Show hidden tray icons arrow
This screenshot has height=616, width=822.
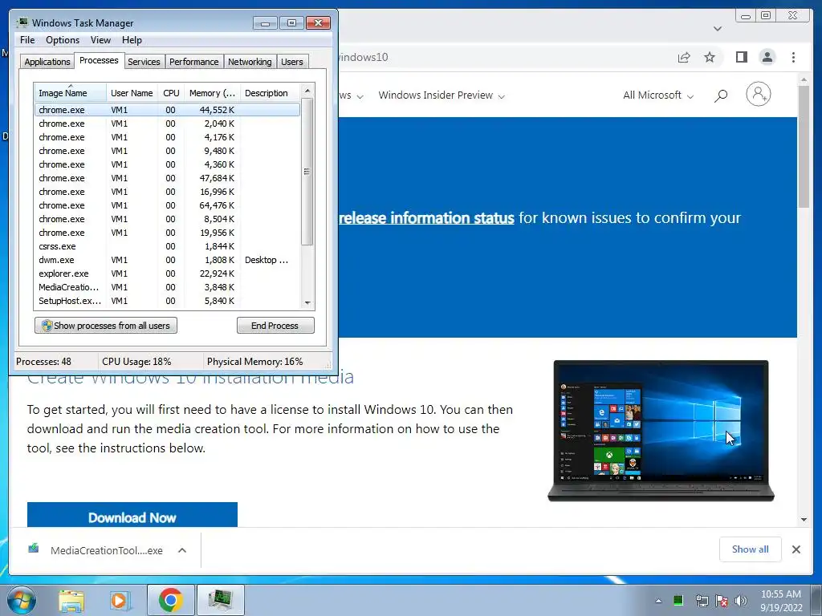[x=658, y=601]
